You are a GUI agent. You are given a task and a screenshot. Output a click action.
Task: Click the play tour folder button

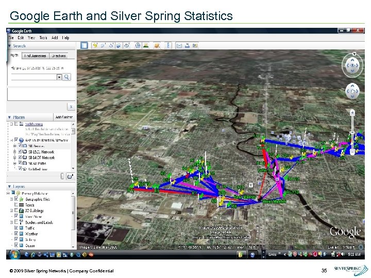point(70,176)
